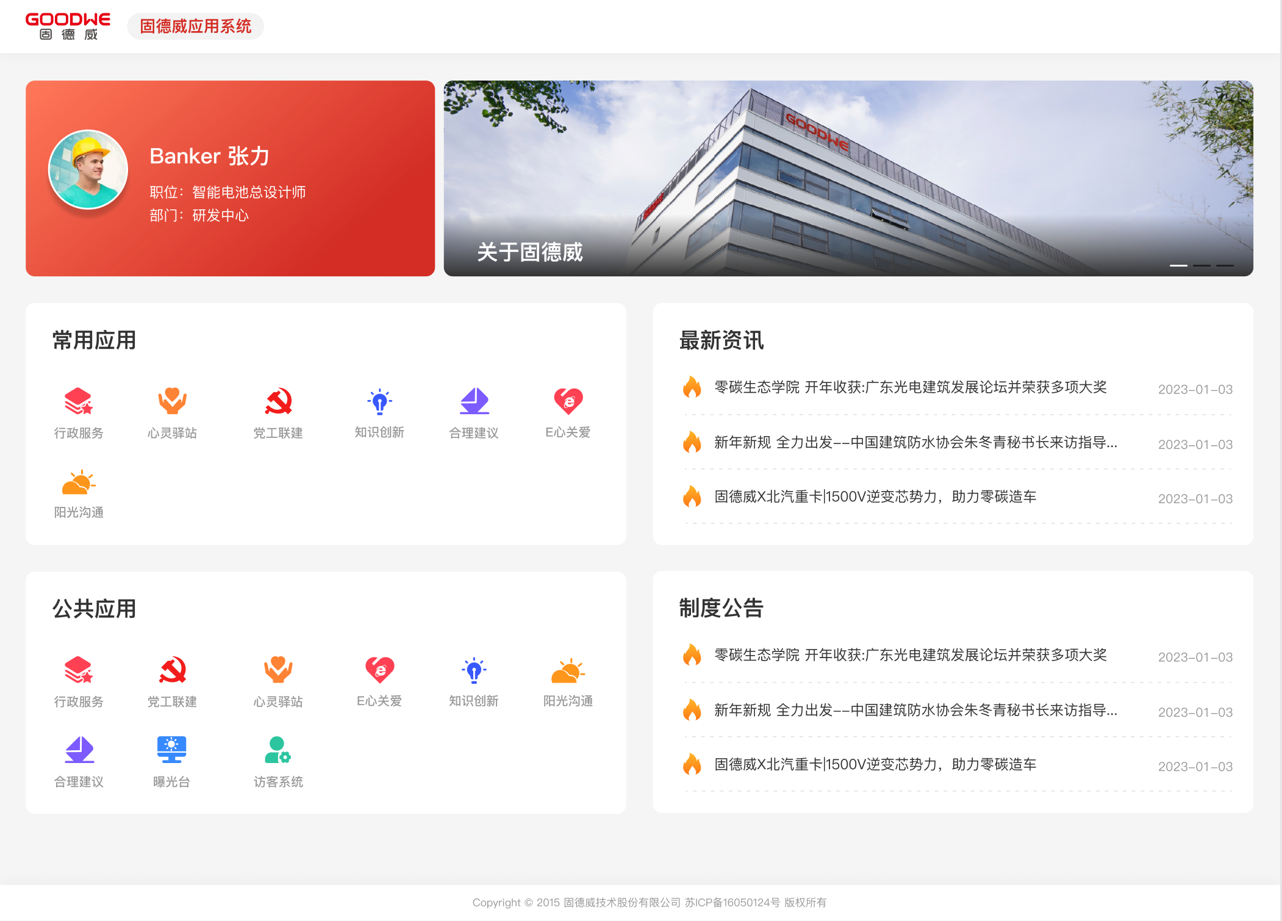Click the 固德威应用系统 title badge
This screenshot has width=1282, height=921.
pyautogui.click(x=196, y=26)
